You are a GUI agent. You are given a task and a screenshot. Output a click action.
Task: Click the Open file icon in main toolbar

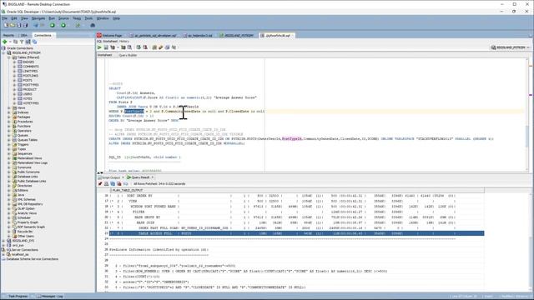coord(13,25)
